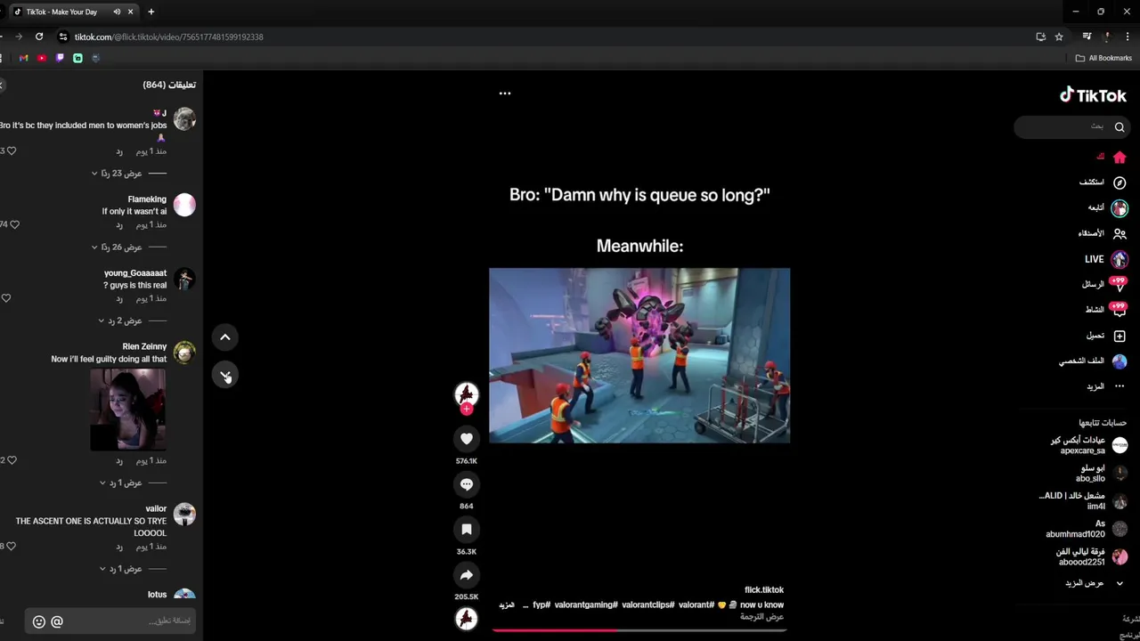Reply to Rien Zeinny's comment
Viewport: 1140px width, 641px height.
pyautogui.click(x=118, y=461)
